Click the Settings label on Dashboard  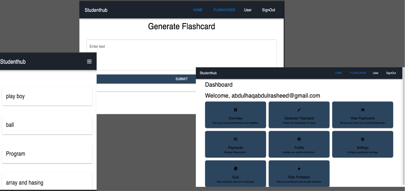[363, 148]
